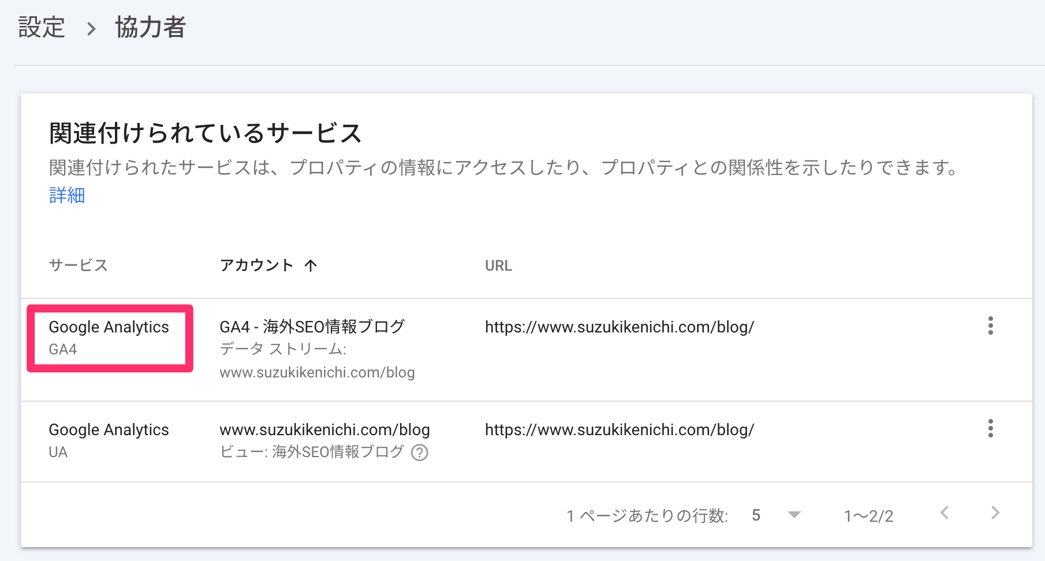The image size is (1045, 561).
Task: Click UA account www.suzukikenichi.com/blog
Action: click(x=324, y=429)
